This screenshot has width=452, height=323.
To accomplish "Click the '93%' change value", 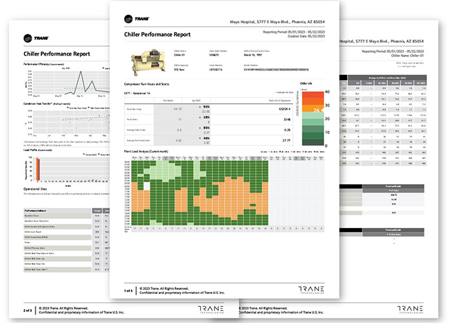I will click(207, 107).
